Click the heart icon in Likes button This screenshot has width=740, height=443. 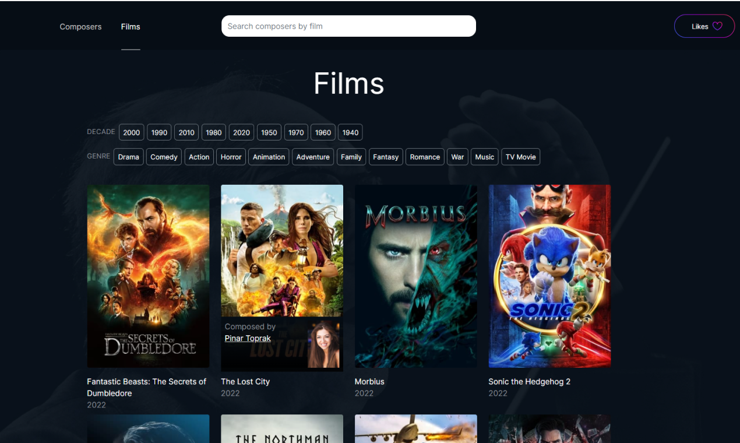click(717, 26)
